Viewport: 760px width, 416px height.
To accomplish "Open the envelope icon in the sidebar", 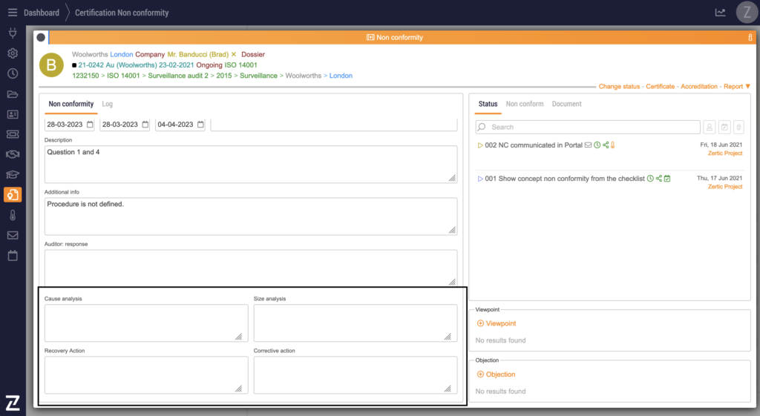I will pos(13,236).
